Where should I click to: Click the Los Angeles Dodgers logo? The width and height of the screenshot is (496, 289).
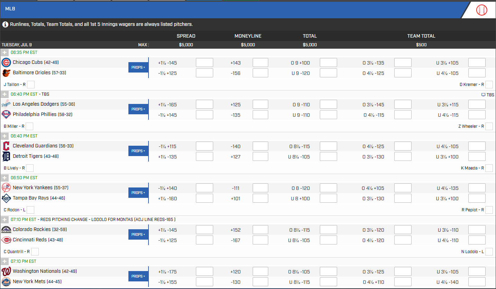pyautogui.click(x=6, y=104)
